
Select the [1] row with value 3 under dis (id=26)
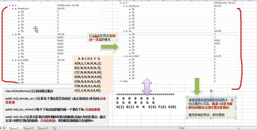coord(178,37)
